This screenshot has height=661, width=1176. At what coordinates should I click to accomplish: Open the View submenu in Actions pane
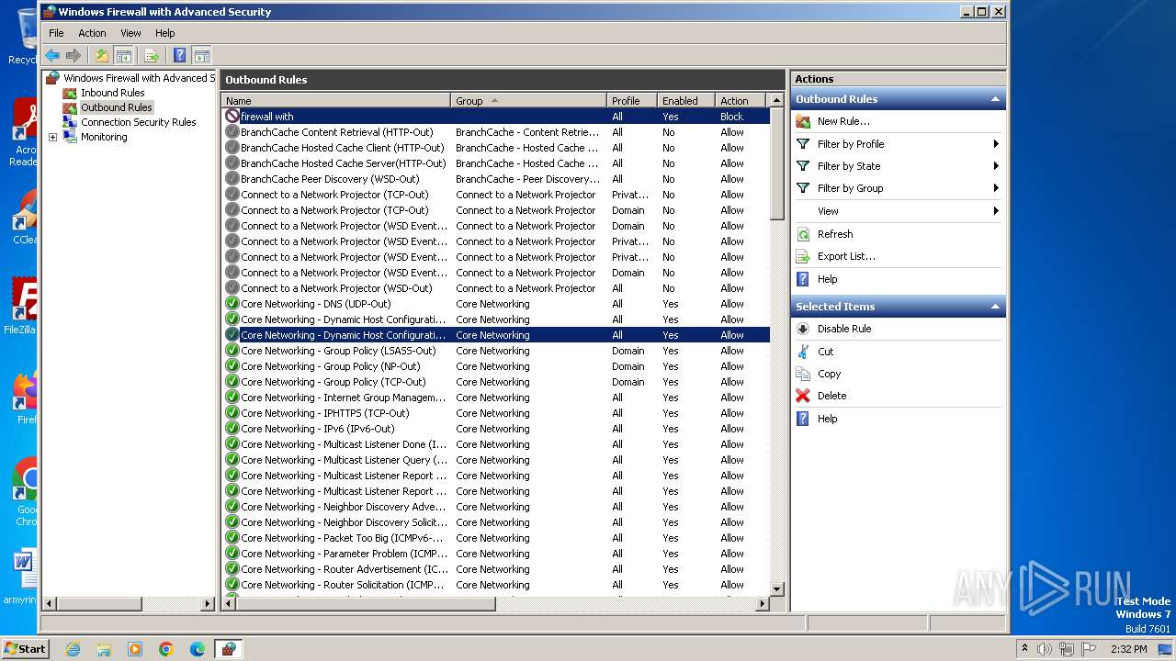tap(898, 211)
